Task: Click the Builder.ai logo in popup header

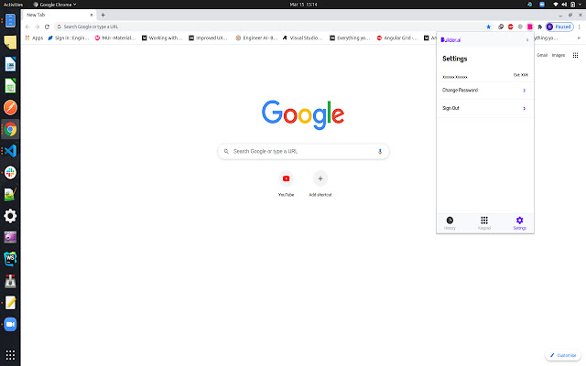Action: click(x=450, y=40)
